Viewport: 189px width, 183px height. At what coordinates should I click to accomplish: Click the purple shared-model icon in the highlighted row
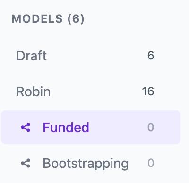tap(26, 127)
